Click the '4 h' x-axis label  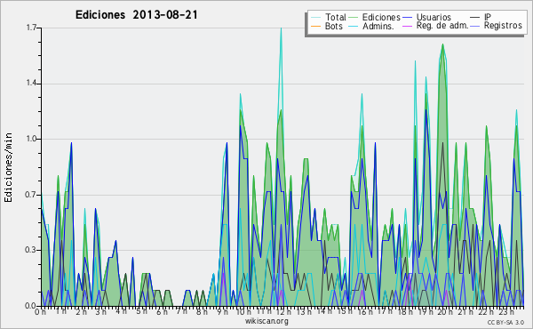121,311
